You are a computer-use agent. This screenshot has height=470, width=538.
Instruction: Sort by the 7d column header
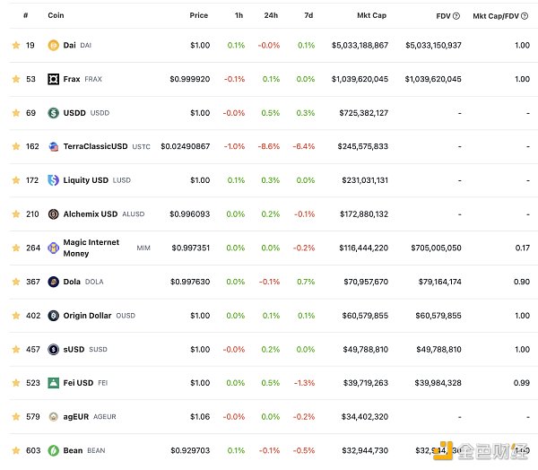pyautogui.click(x=308, y=15)
